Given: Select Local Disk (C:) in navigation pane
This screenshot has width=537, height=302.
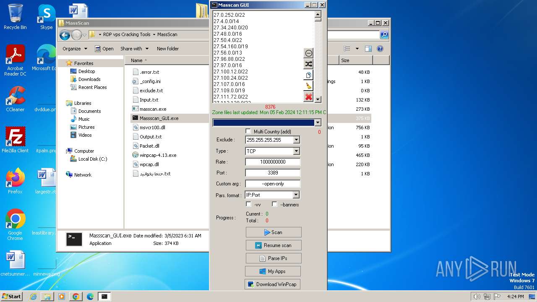Looking at the screenshot, I should (x=92, y=159).
